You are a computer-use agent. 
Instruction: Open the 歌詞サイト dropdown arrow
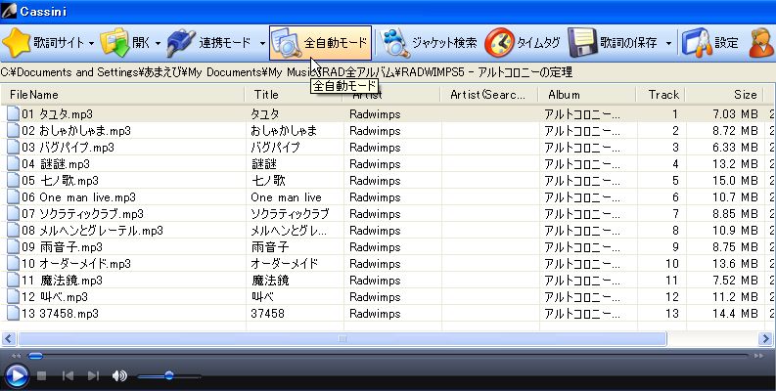point(91,44)
